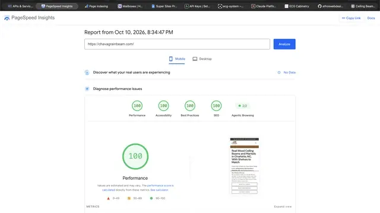The width and height of the screenshot is (380, 213).
Task: Jump to the Accessibility score gauge
Action: point(164,106)
